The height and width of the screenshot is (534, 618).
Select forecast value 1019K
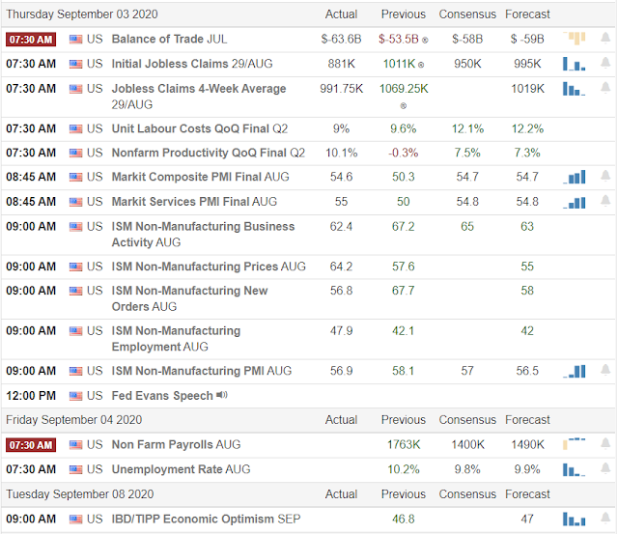pos(527,89)
